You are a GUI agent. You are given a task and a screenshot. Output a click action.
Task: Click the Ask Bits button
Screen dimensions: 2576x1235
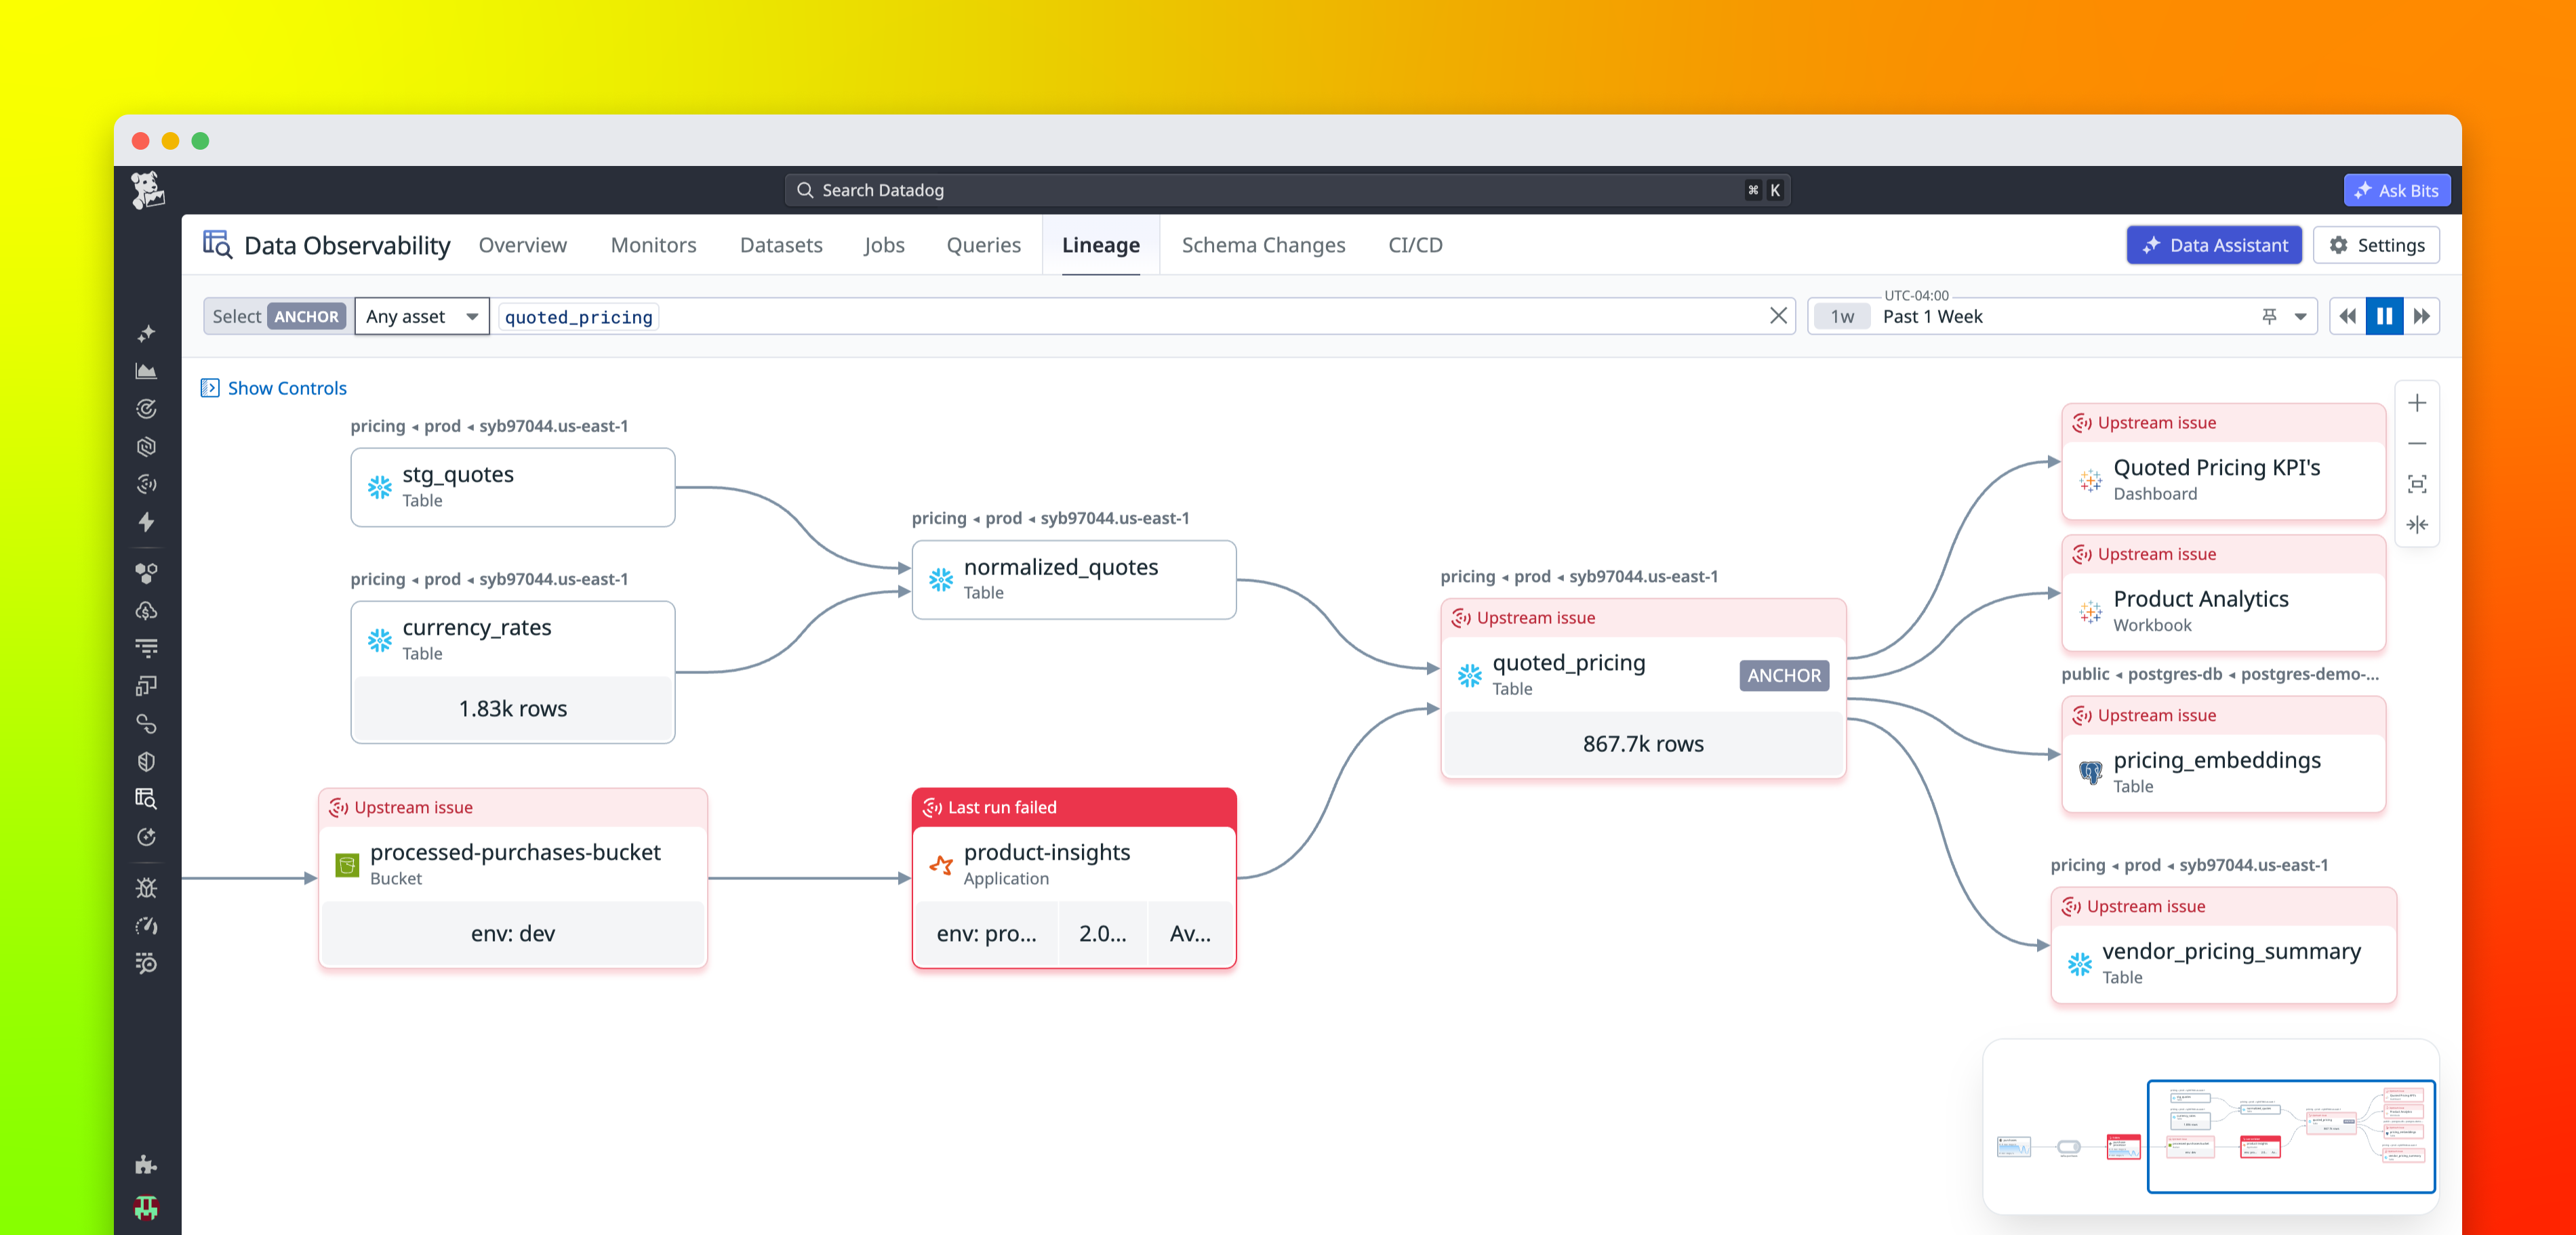pos(2396,190)
